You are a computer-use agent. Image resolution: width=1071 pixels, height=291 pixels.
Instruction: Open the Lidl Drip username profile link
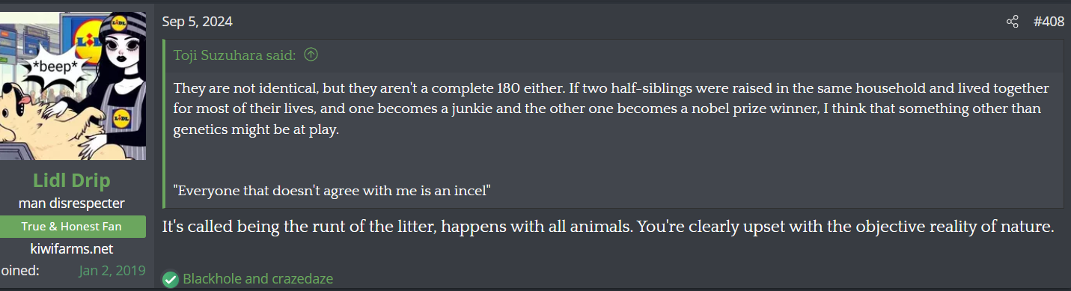tap(72, 181)
